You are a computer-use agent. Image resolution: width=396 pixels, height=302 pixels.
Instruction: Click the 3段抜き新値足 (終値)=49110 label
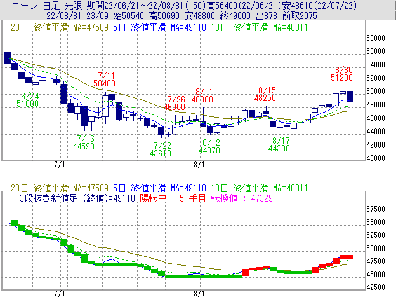[77, 198]
